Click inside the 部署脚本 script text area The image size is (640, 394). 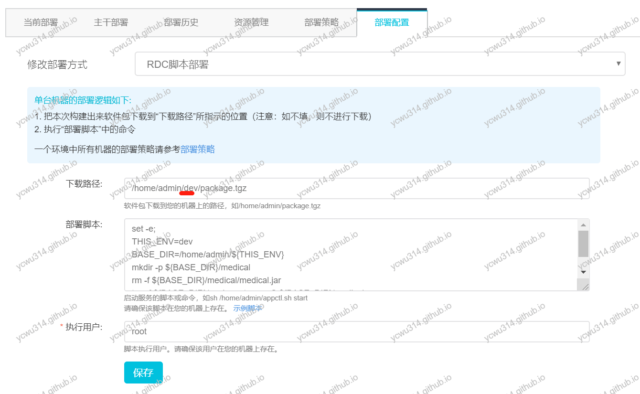point(334,253)
